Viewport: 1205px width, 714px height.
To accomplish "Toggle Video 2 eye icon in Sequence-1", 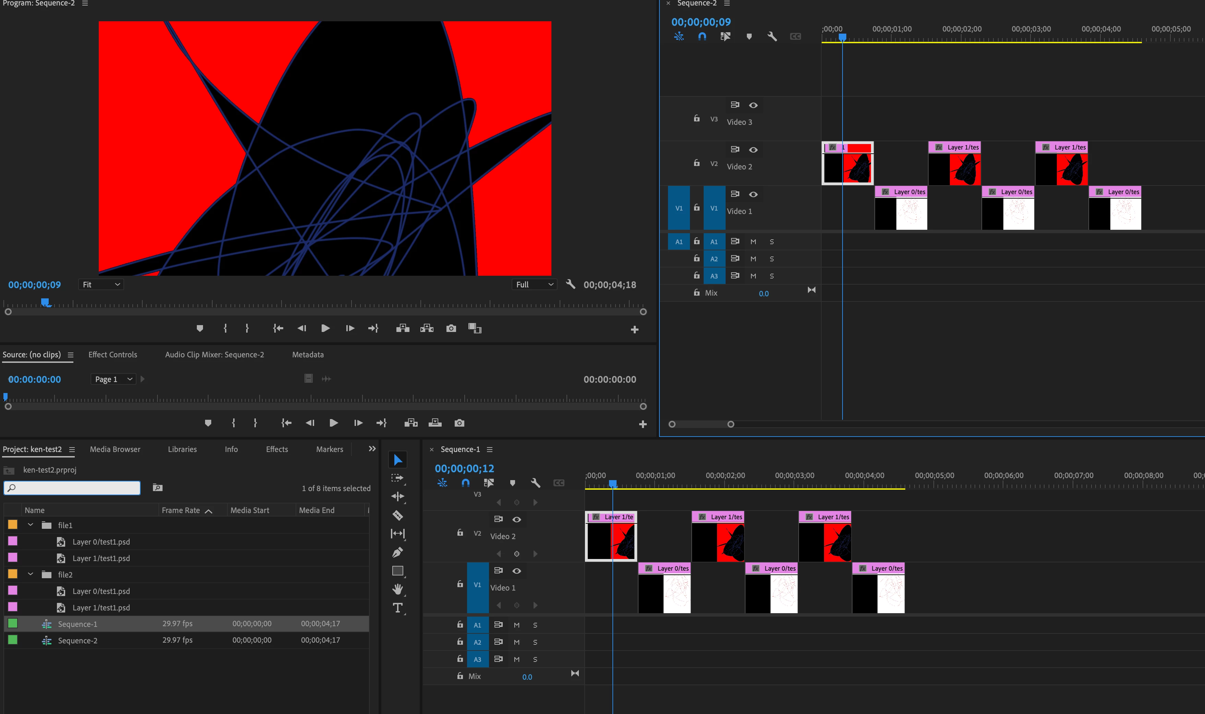I will point(517,519).
